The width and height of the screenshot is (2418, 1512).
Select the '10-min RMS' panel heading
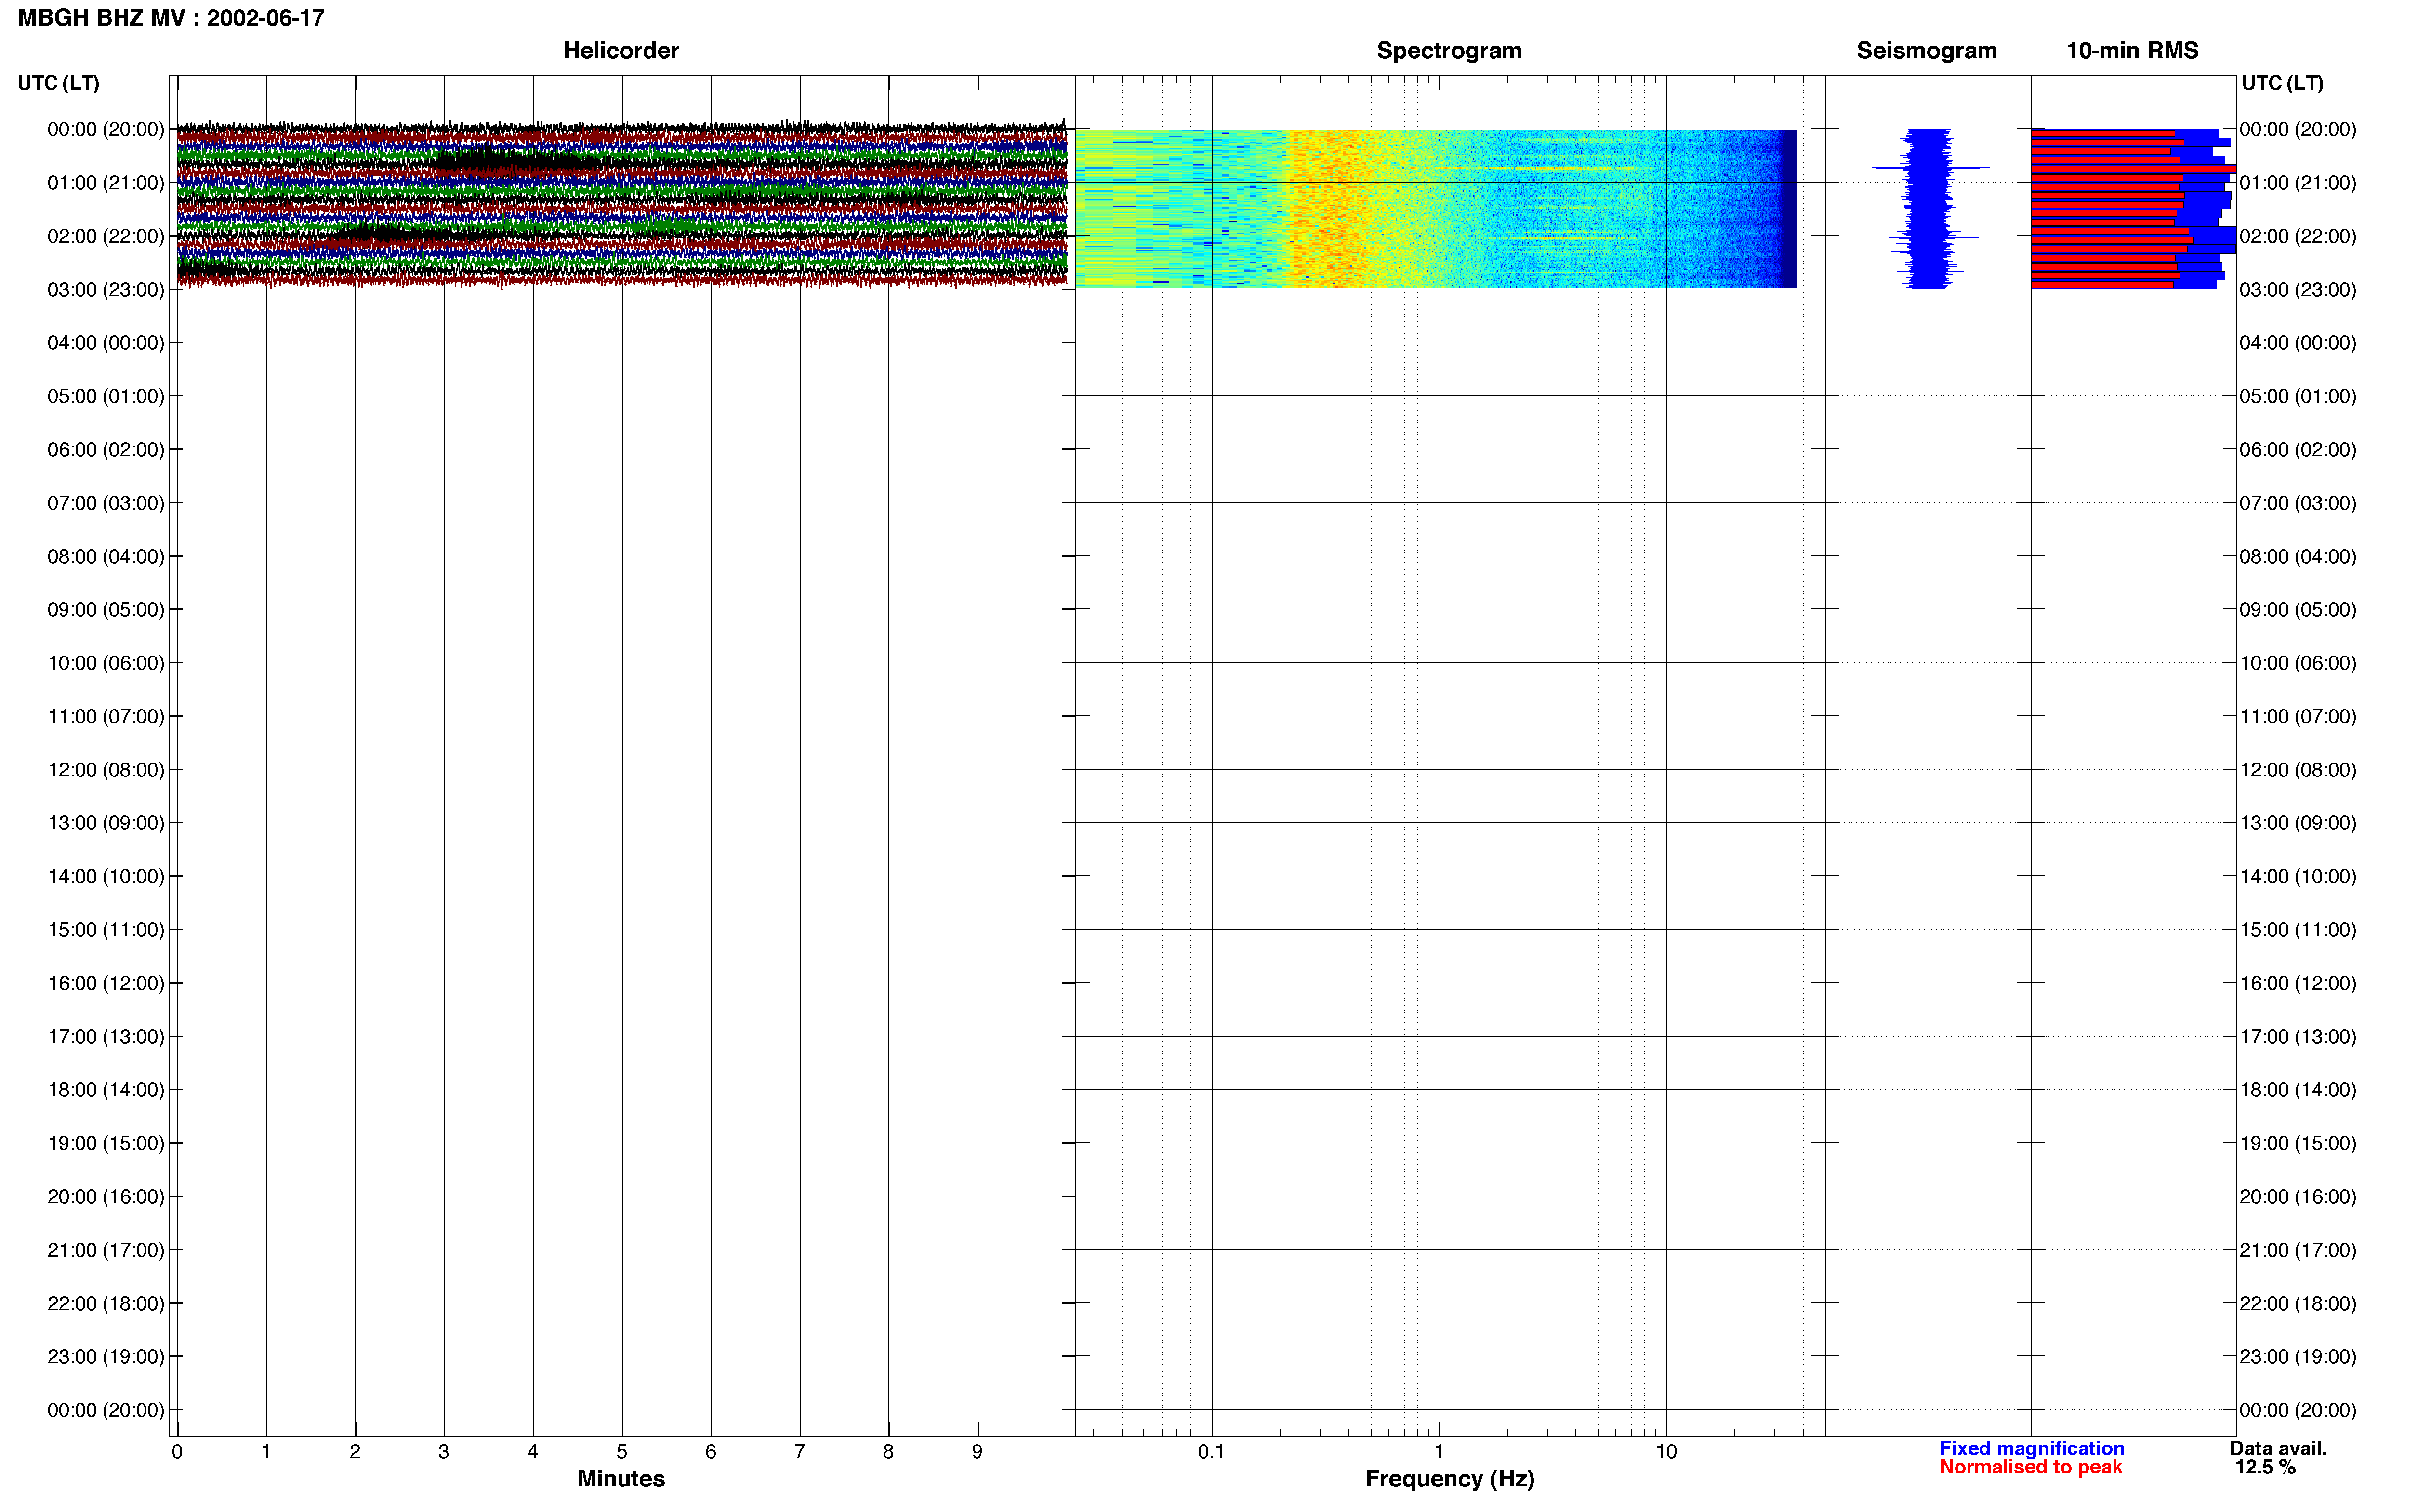click(2132, 51)
